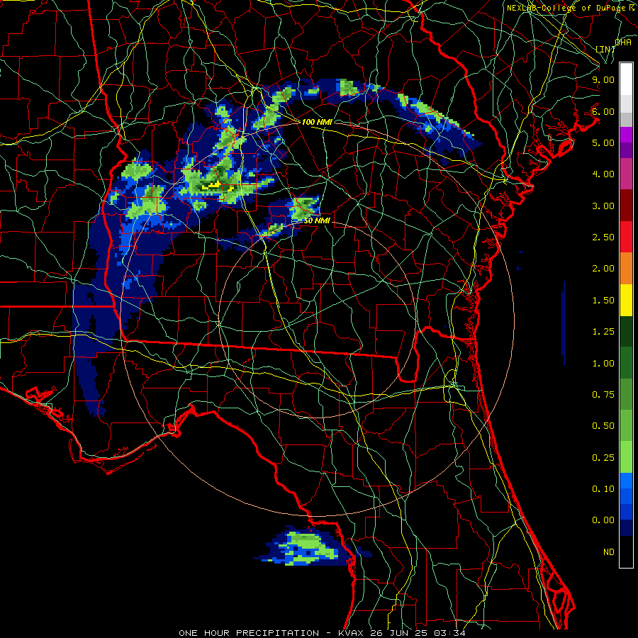Select the 5.00 scale label
This screenshot has height=638, width=638.
click(x=603, y=142)
